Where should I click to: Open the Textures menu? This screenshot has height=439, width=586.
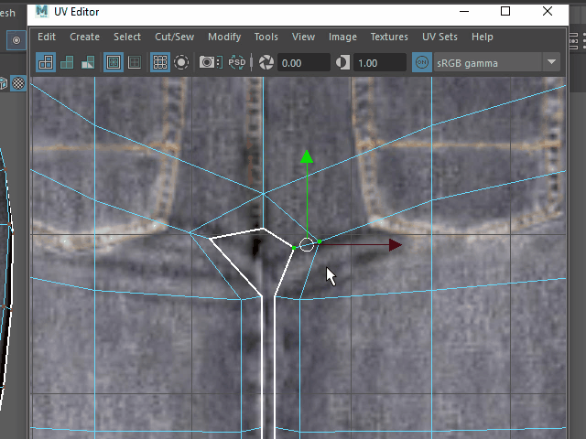pos(389,37)
